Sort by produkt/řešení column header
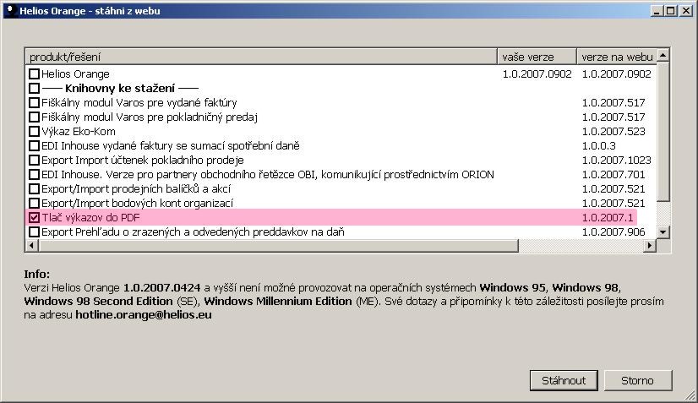The height and width of the screenshot is (403, 698). [261, 57]
